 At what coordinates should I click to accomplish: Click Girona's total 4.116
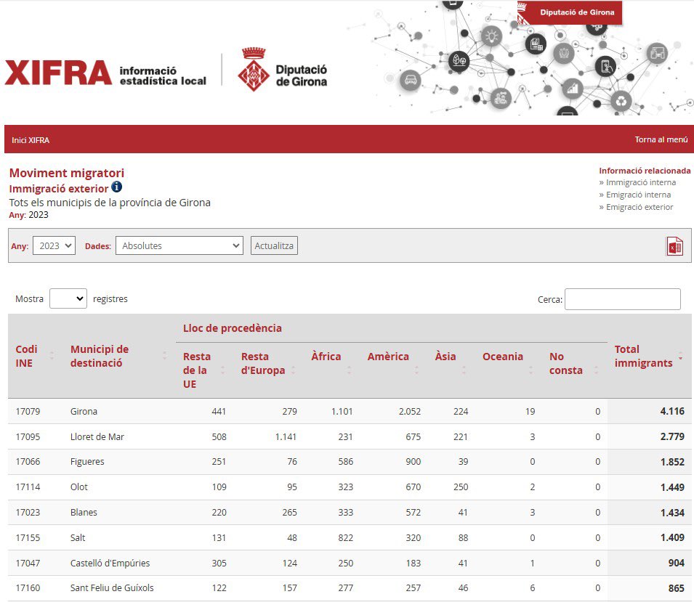(672, 411)
